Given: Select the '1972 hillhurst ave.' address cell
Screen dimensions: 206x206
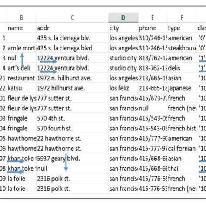Looking at the screenshot, I should pyautogui.click(x=72, y=88).
